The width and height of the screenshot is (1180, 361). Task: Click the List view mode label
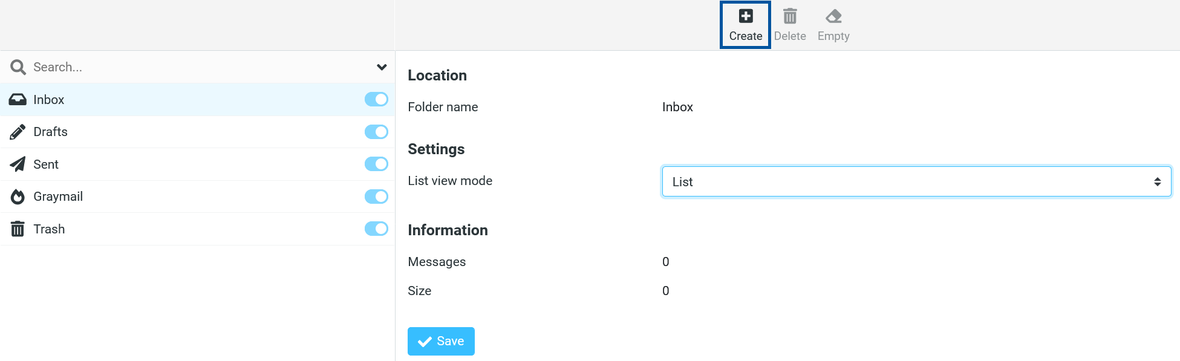tap(450, 181)
